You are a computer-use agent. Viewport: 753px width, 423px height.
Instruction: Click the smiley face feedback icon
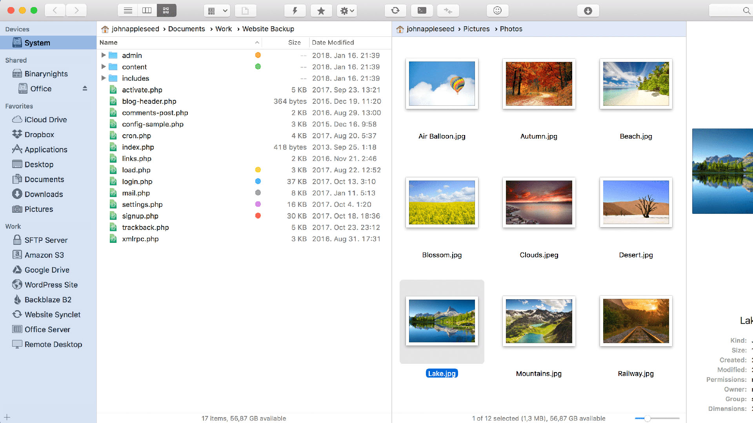pos(497,11)
